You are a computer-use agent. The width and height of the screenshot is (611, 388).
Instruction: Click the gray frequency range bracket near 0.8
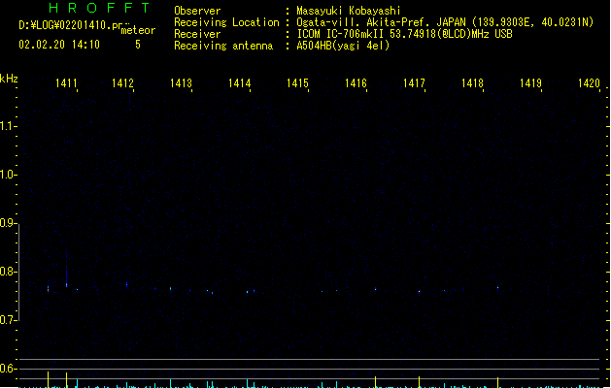[x=18, y=273]
